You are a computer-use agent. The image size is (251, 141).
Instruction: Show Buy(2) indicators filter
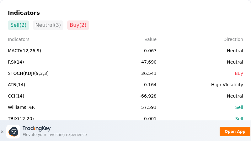pyautogui.click(x=78, y=25)
